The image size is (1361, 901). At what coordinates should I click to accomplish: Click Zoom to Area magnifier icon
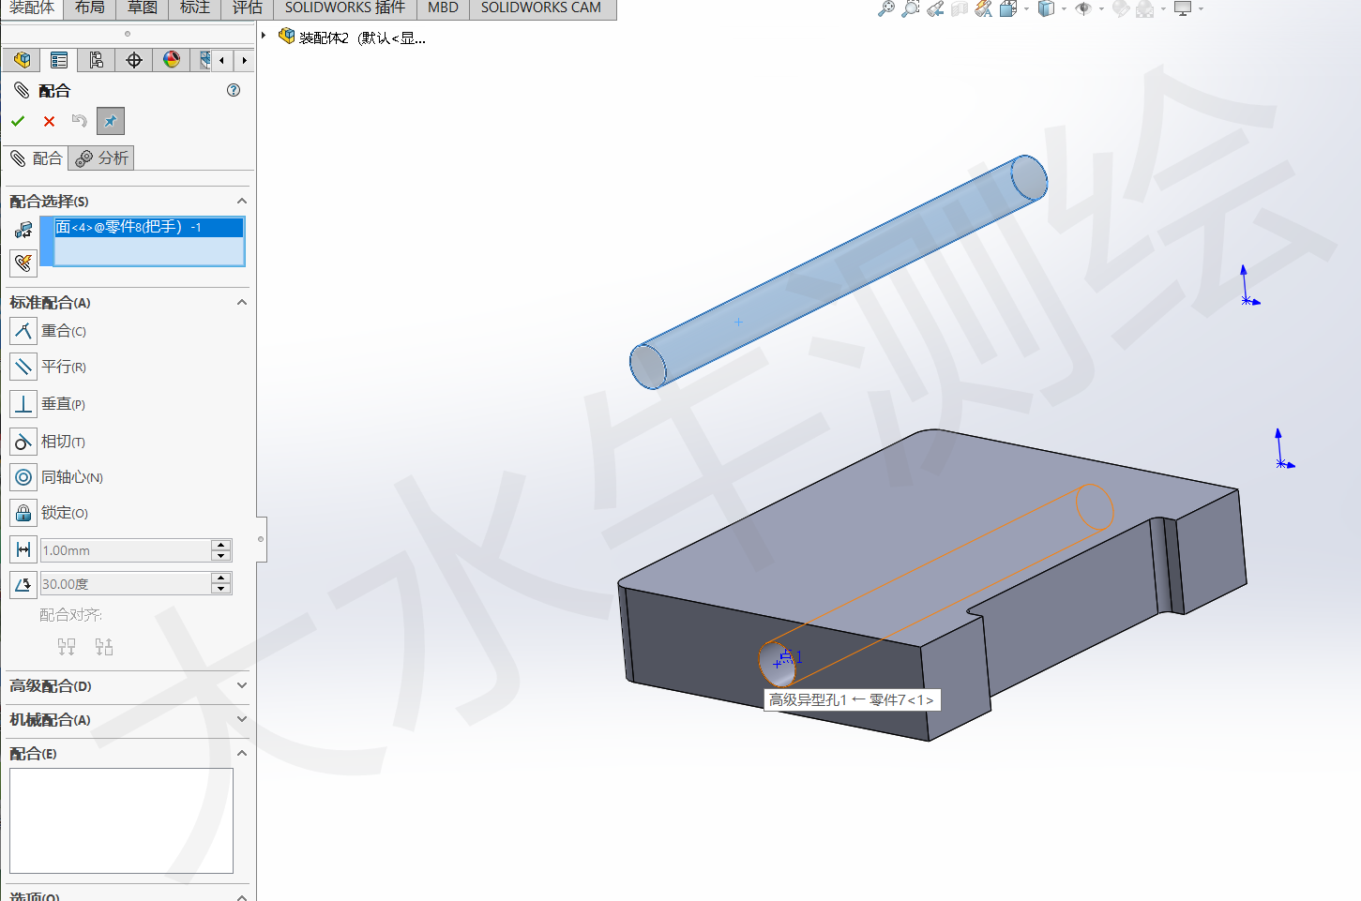click(x=910, y=8)
